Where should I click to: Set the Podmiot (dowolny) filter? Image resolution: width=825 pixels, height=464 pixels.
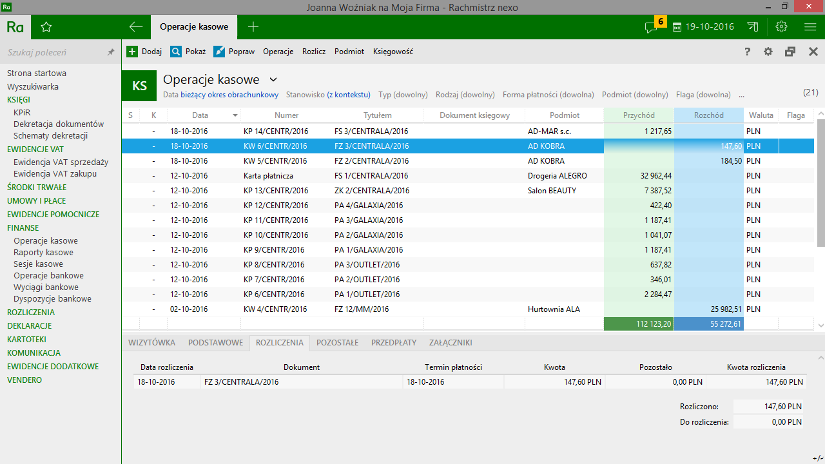point(635,95)
